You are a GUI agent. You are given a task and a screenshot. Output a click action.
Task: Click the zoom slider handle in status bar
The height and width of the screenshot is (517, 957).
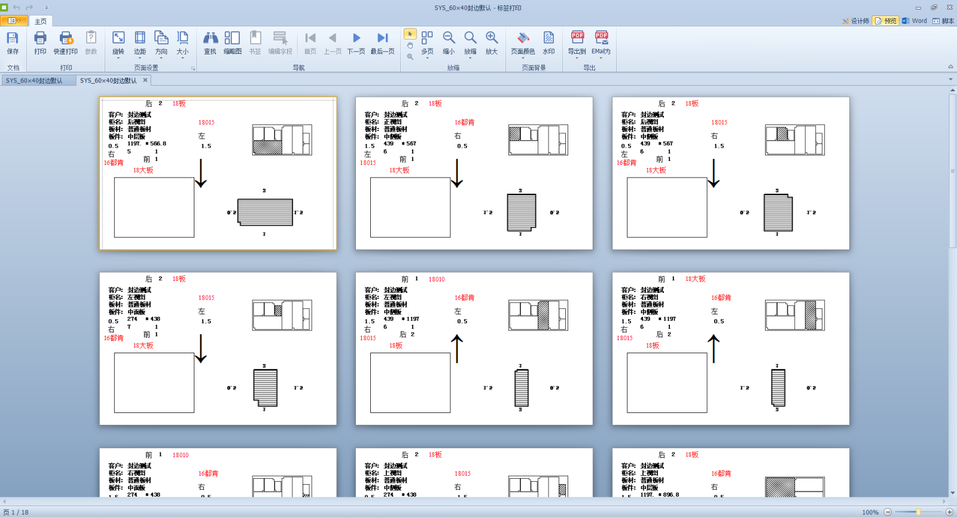[918, 512]
